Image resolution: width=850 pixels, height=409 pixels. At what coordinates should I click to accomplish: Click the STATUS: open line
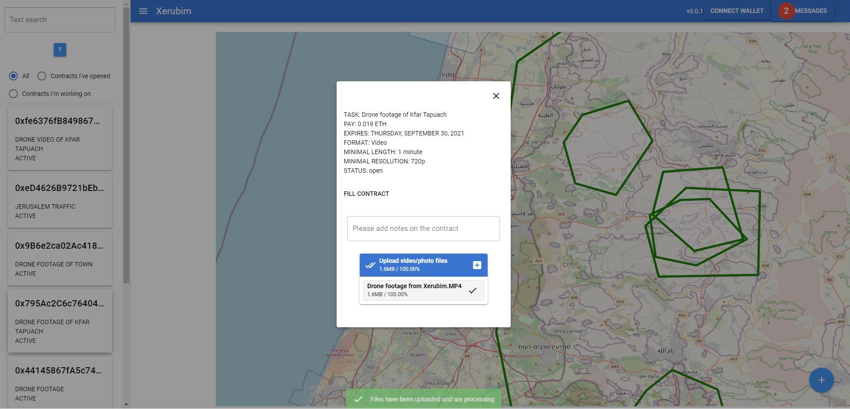pyautogui.click(x=363, y=171)
